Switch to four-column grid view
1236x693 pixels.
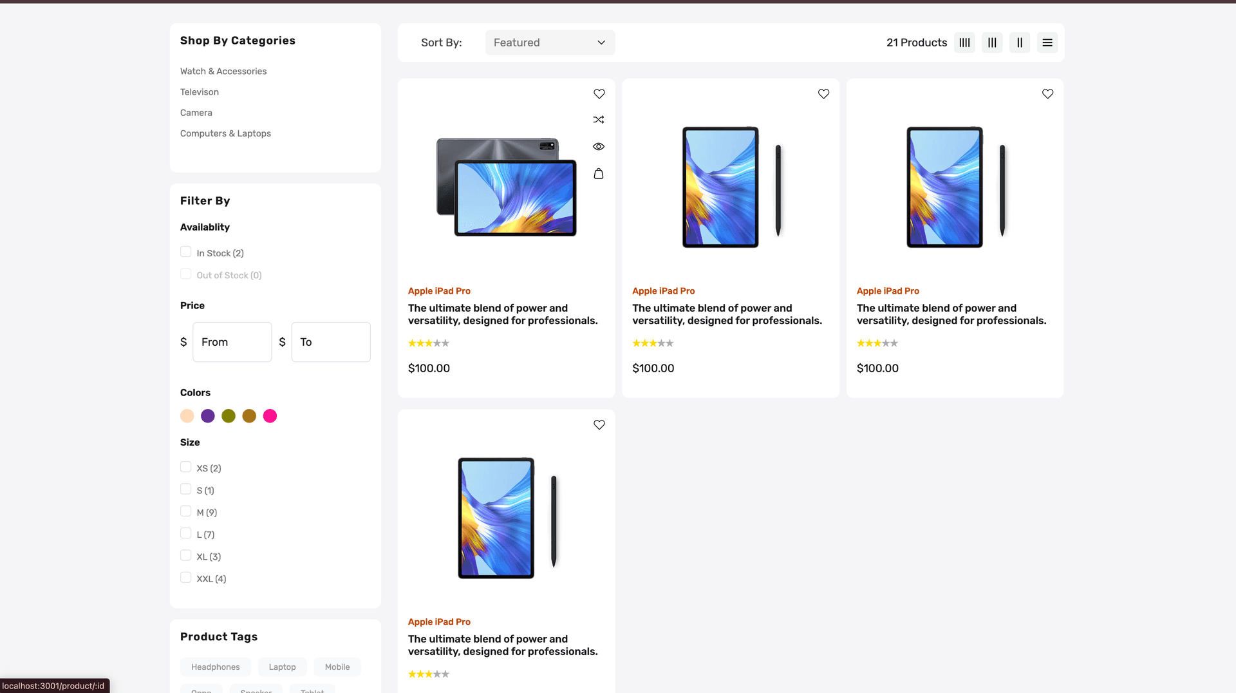pos(964,43)
